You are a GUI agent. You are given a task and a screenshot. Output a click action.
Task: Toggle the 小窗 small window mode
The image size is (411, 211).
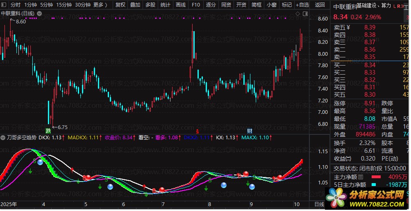coord(271,5)
